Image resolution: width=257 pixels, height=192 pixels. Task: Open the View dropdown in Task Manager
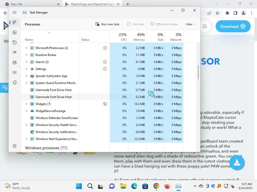pyautogui.click(x=191, y=24)
